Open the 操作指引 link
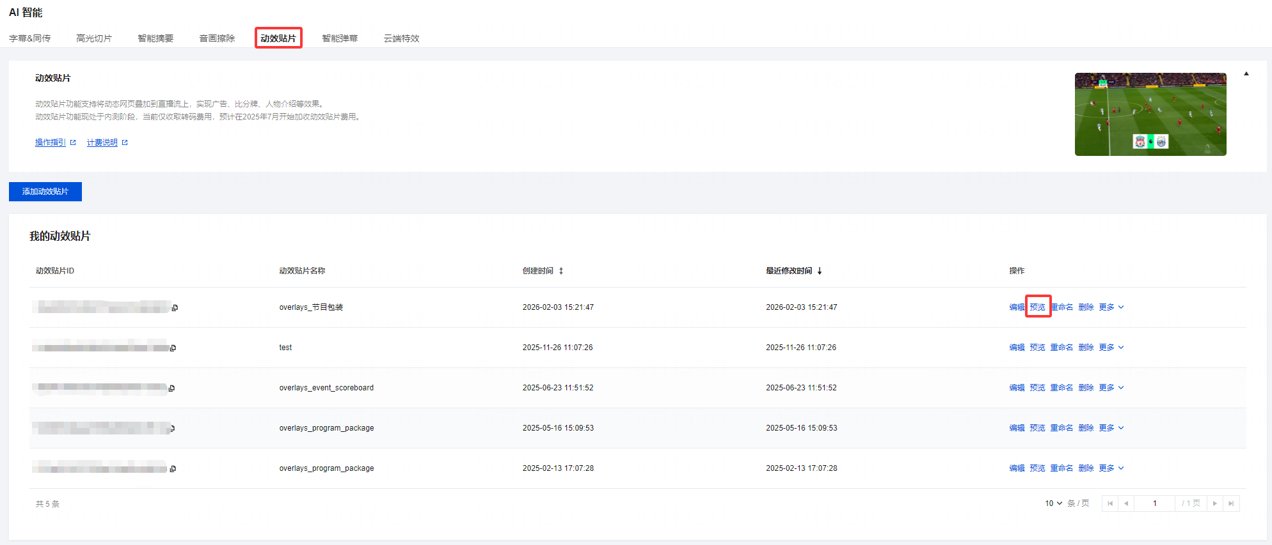Viewport: 1272px width, 545px height. click(x=51, y=142)
